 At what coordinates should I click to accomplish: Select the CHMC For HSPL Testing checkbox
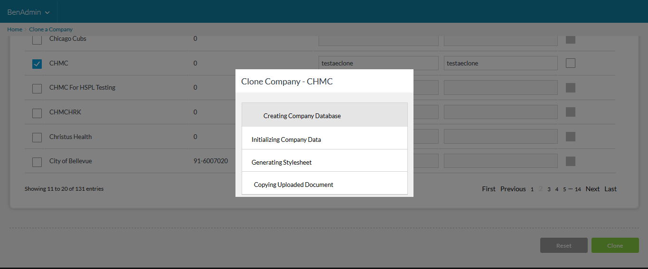pyautogui.click(x=37, y=88)
